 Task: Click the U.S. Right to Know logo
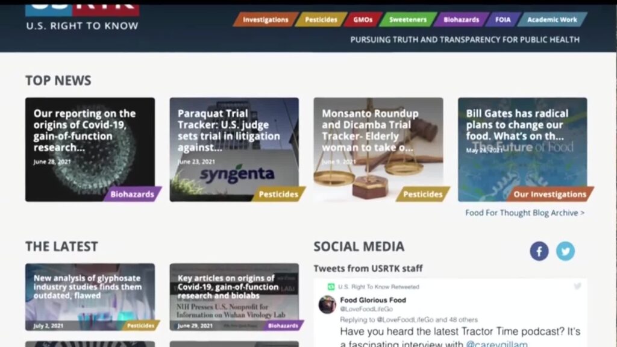pos(82,17)
